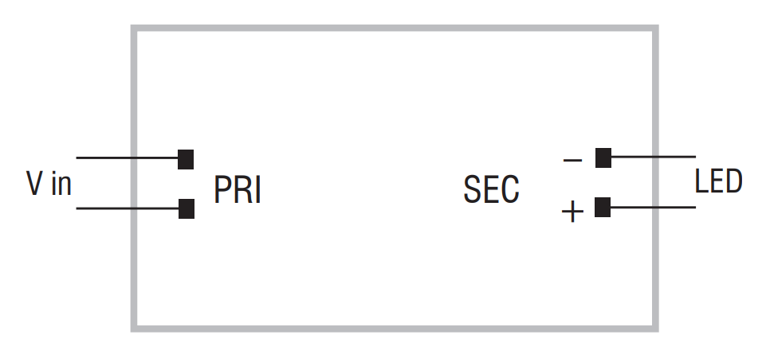Select the lower V in input wire
This screenshot has width=770, height=358.
coord(128,208)
